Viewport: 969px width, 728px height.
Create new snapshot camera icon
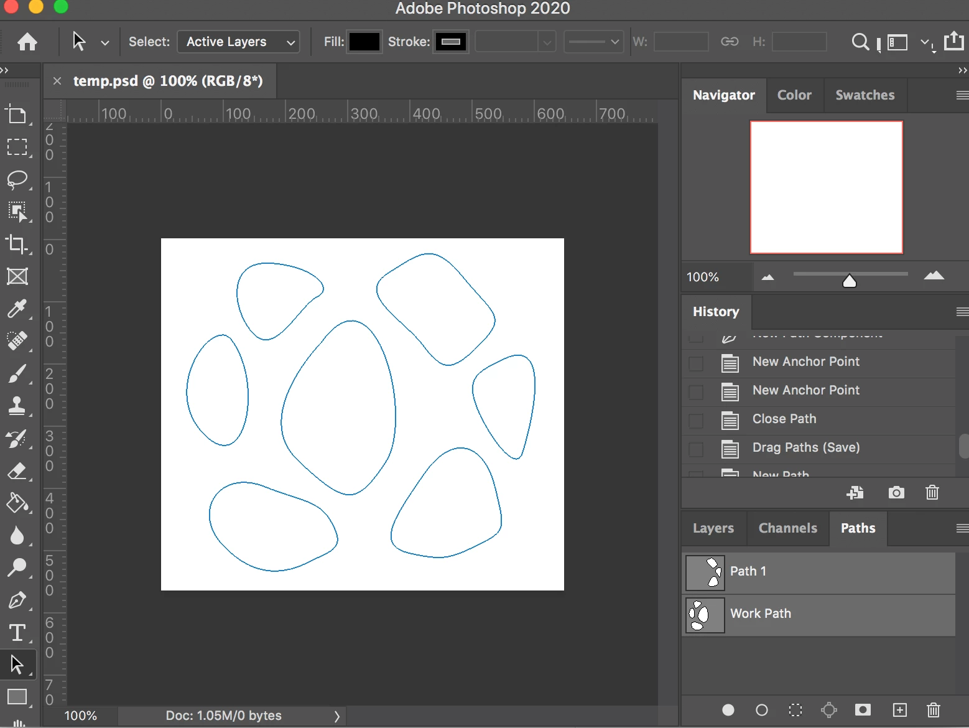(896, 493)
